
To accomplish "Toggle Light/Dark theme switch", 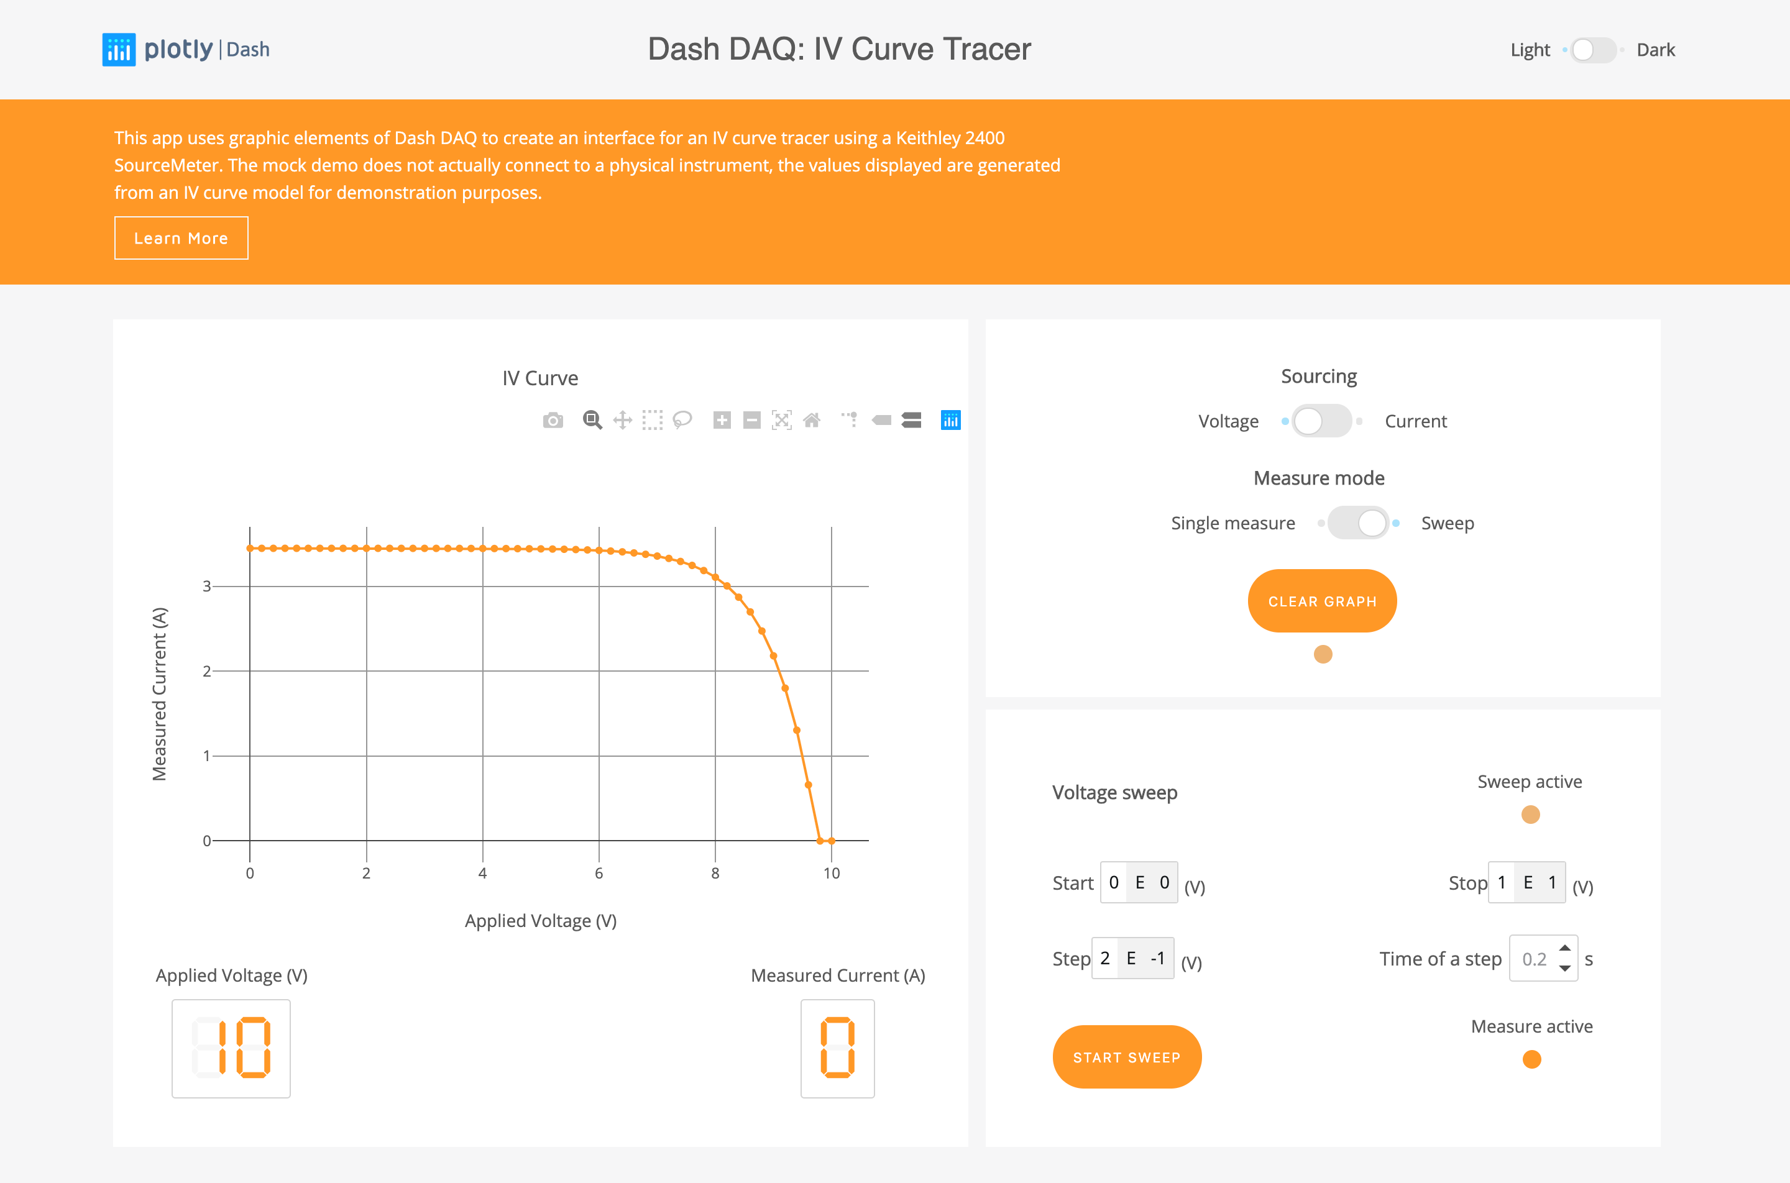I will pyautogui.click(x=1592, y=50).
